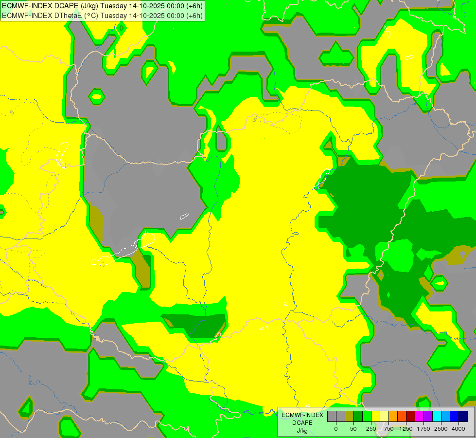Click the cyan legend swatch
The image size is (476, 438).
437,416
